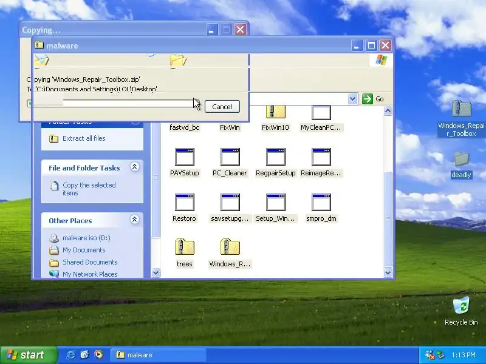
Task: Click file list scrollbar down arrow
Action: tap(388, 272)
